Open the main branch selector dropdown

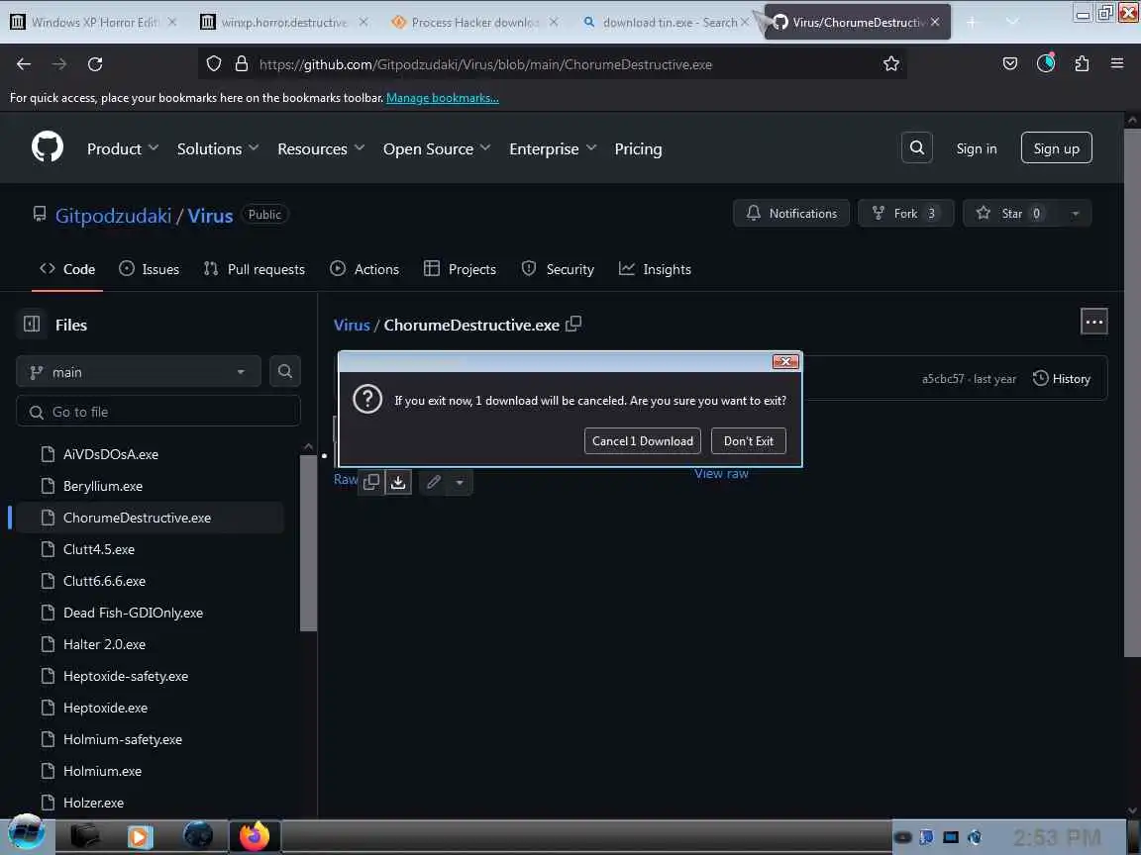[139, 371]
